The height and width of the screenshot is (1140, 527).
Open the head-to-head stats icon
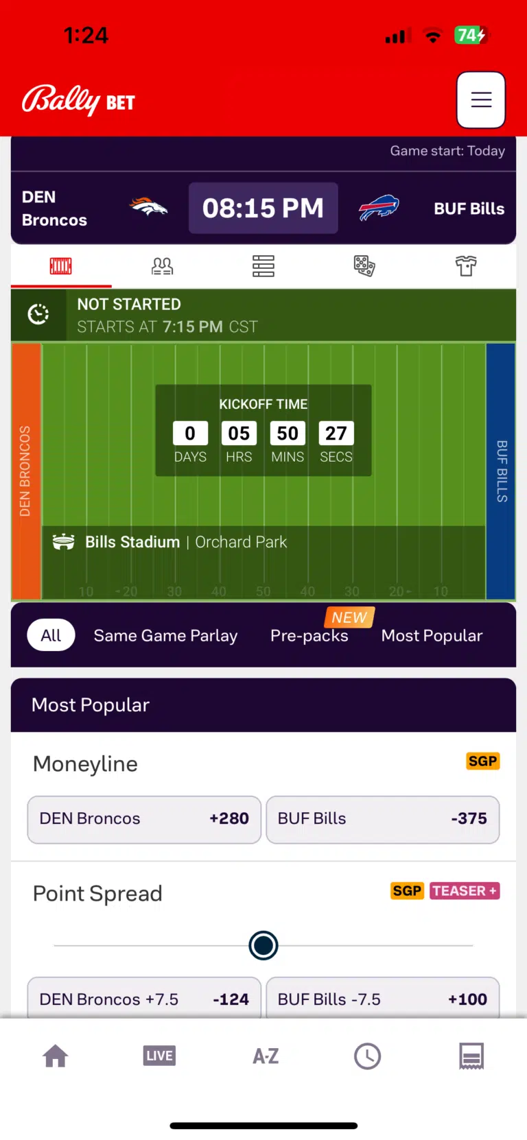click(162, 266)
